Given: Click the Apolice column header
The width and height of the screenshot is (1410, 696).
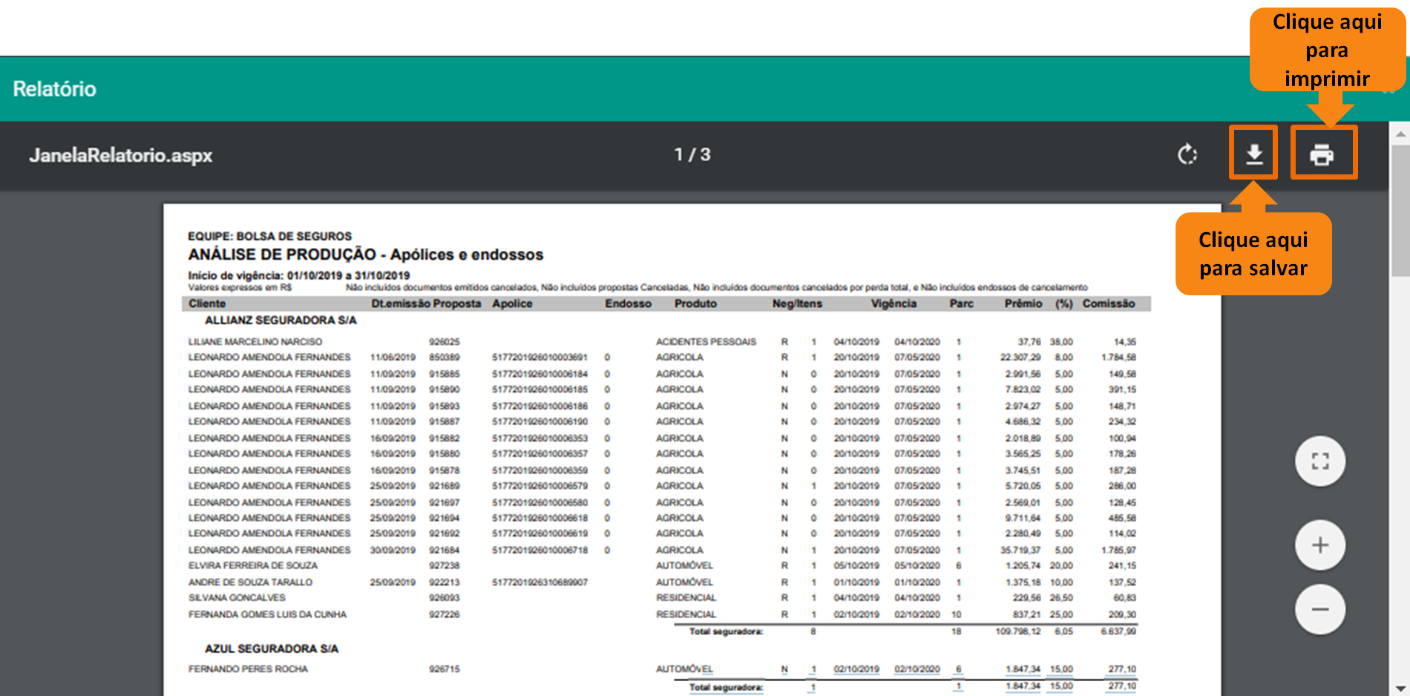Looking at the screenshot, I should [512, 303].
